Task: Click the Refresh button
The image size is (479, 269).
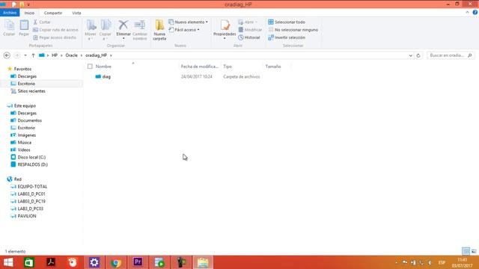Action: click(418, 55)
